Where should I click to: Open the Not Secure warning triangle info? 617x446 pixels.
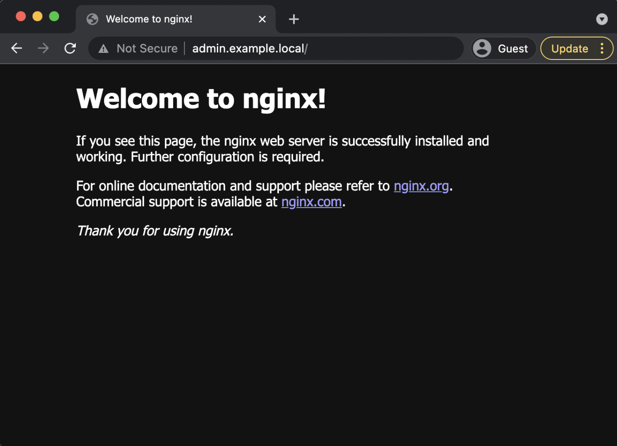pyautogui.click(x=104, y=48)
